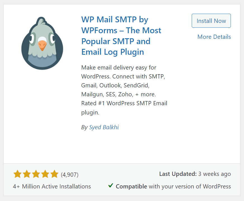
Task: Click the Last Updated label
Action: [178, 174]
